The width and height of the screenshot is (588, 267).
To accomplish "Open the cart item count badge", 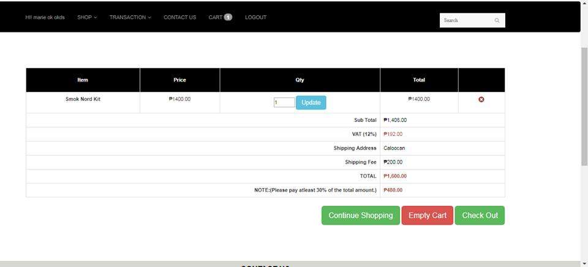I will coord(228,17).
